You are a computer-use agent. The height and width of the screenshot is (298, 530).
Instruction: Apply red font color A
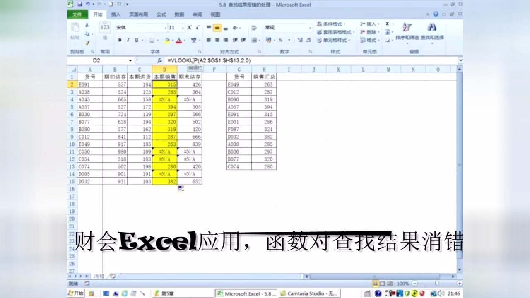click(179, 40)
